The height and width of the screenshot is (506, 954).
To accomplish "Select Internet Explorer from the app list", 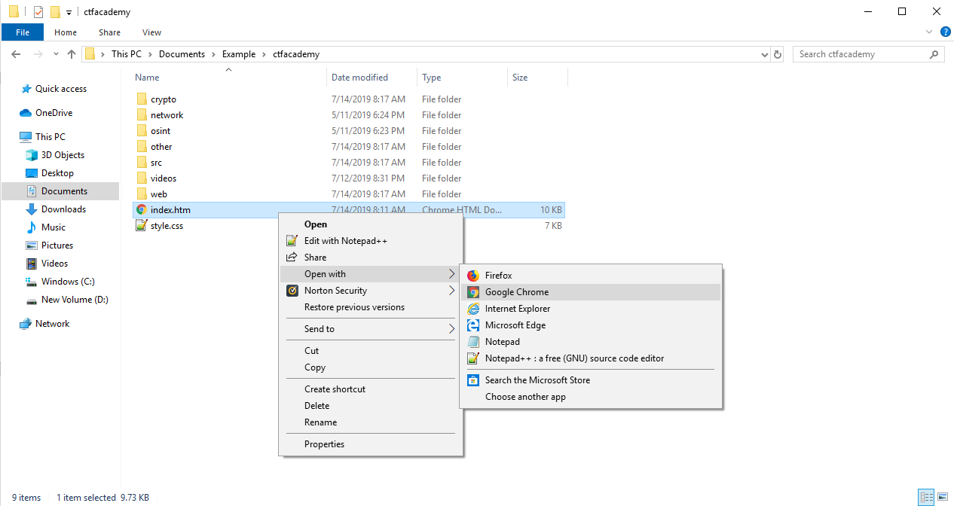I will 517,309.
